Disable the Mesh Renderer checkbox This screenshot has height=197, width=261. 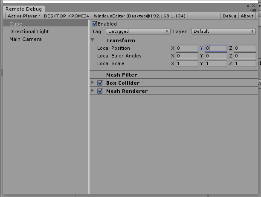point(100,91)
